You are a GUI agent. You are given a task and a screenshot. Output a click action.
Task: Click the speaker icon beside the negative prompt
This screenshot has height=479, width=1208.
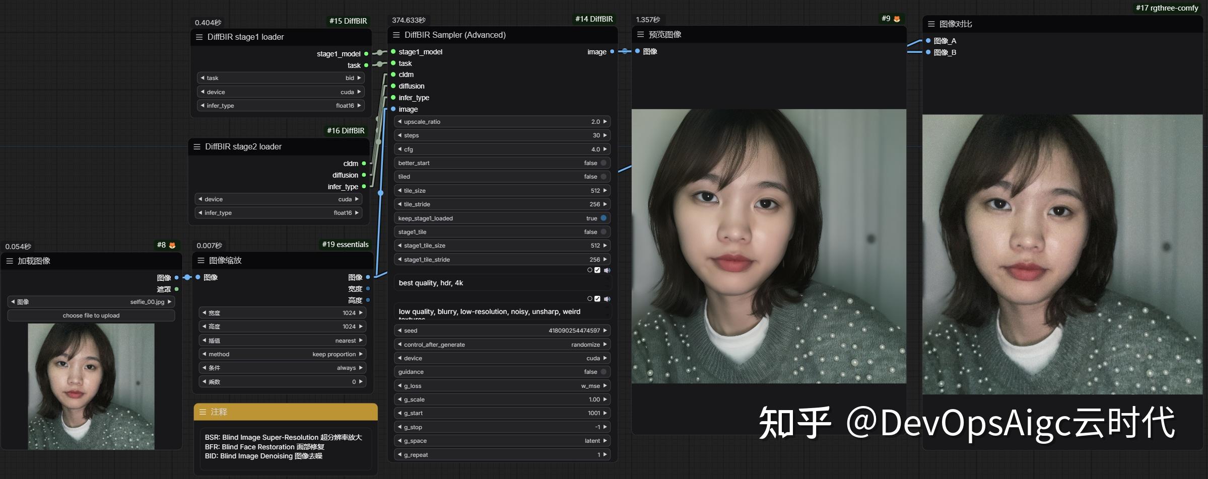click(x=607, y=298)
